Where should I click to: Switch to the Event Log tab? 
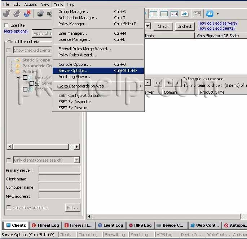point(111,225)
